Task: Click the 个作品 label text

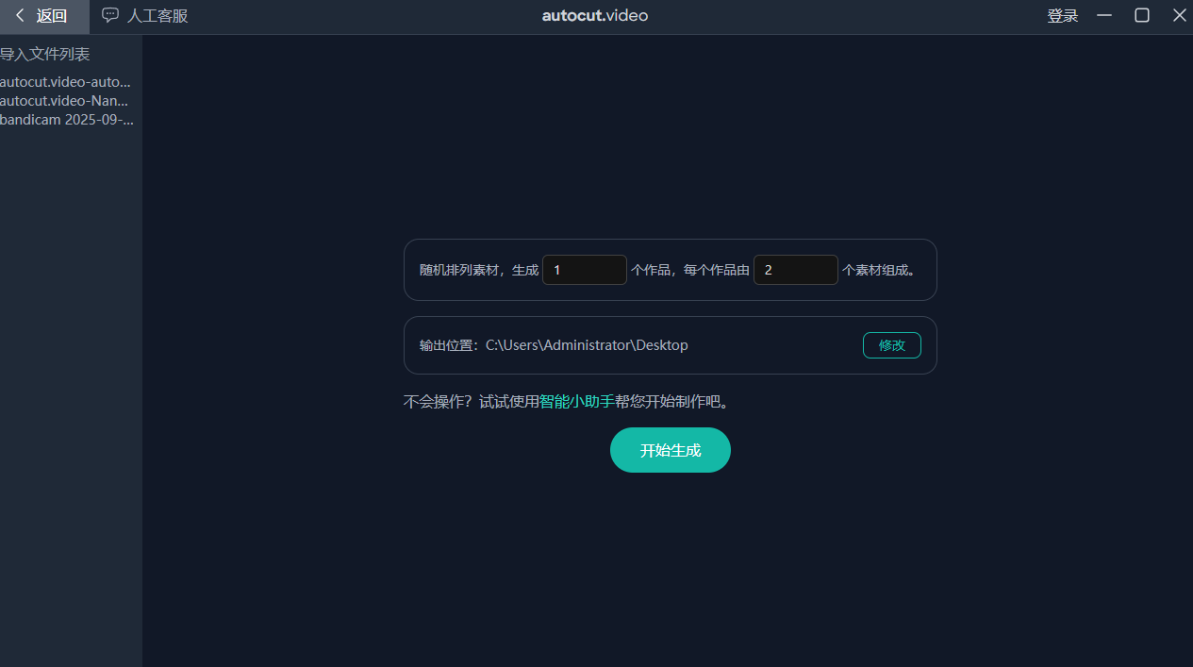Action: pos(653,269)
